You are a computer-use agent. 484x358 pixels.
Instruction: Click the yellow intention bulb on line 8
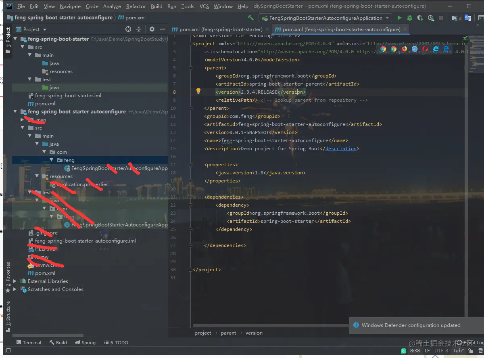point(198,91)
